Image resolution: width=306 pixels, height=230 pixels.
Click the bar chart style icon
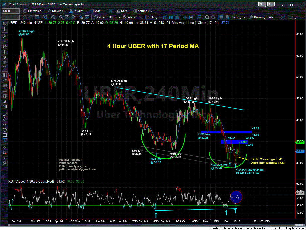pyautogui.click(x=165, y=17)
